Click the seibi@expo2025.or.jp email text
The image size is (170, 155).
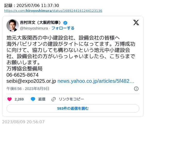pyautogui.click(x=31, y=81)
